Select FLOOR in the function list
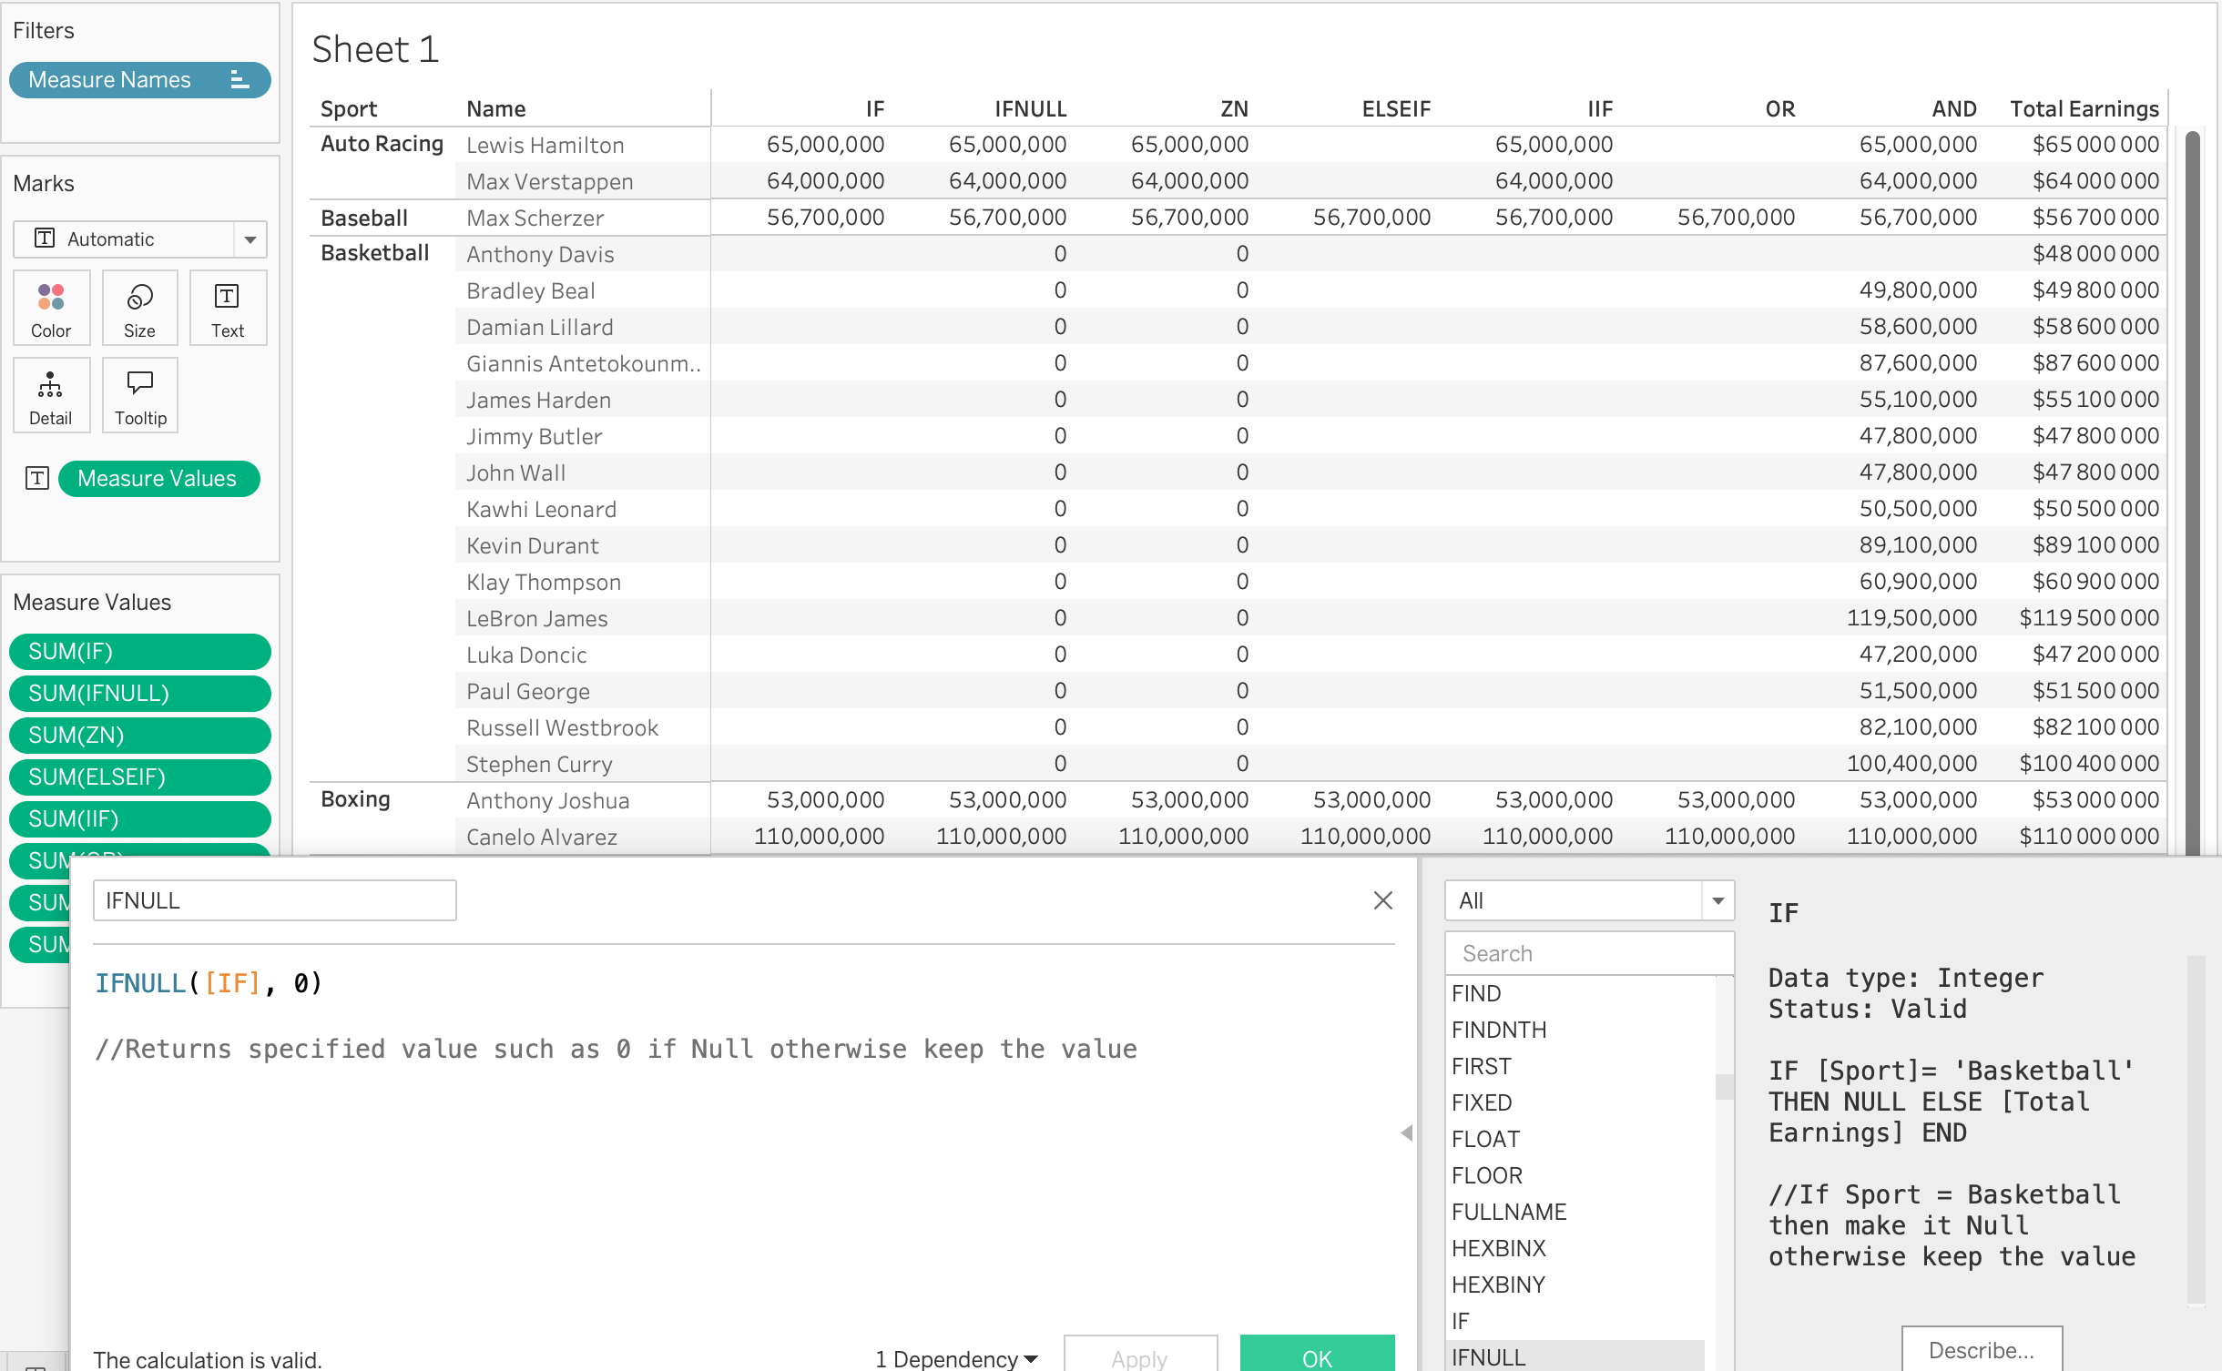Image resolution: width=2222 pixels, height=1371 pixels. [1486, 1175]
